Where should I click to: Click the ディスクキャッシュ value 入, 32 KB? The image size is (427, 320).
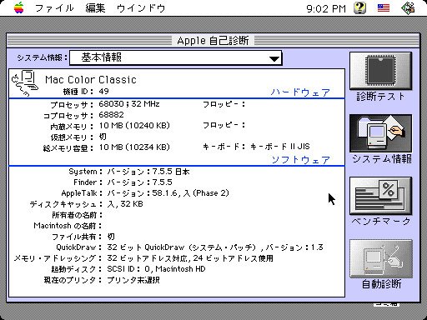125,204
